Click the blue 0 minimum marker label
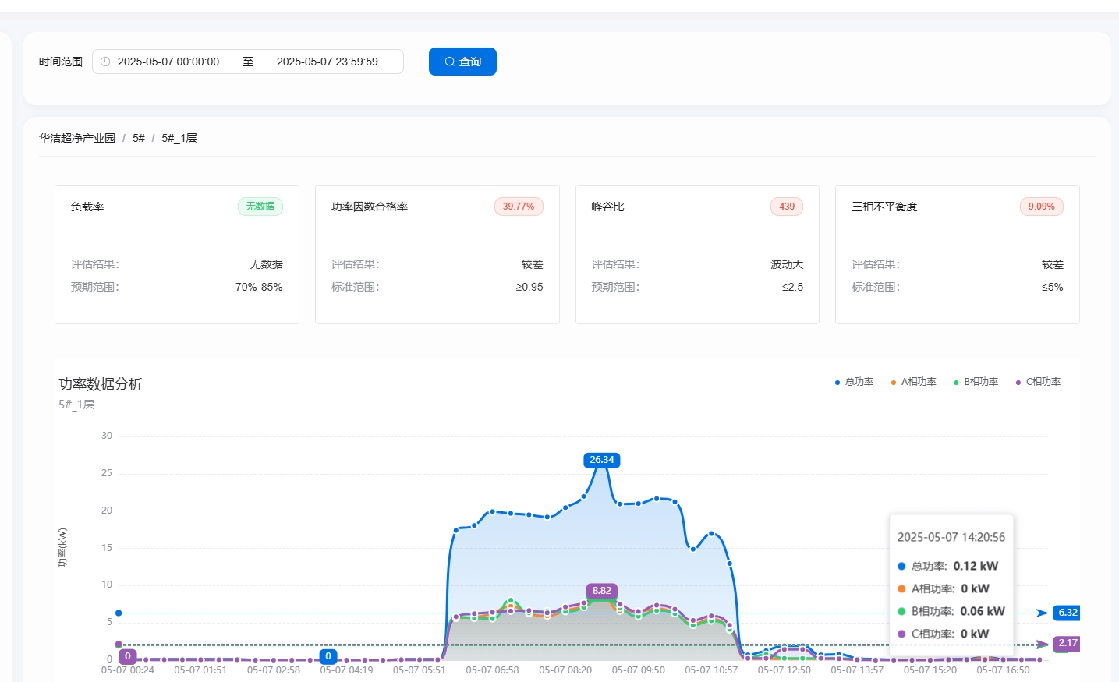This screenshot has height=682, width=1119. pyautogui.click(x=328, y=656)
